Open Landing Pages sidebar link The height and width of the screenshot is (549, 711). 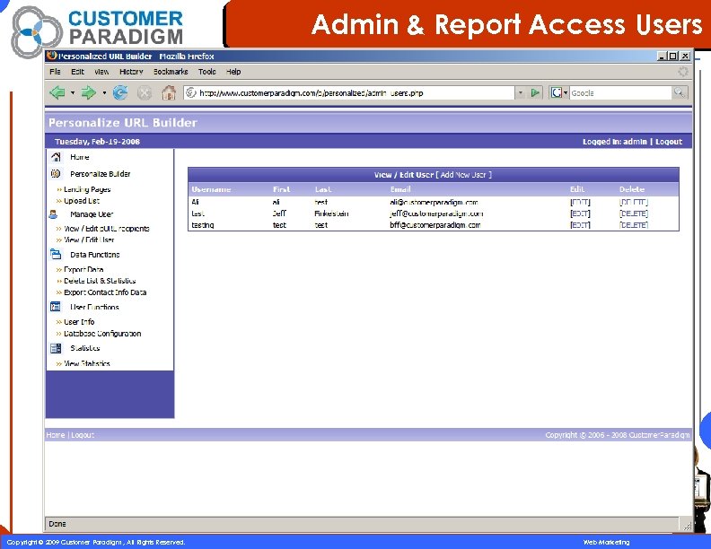[87, 189]
